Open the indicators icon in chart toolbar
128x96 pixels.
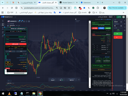click(x=22, y=21)
